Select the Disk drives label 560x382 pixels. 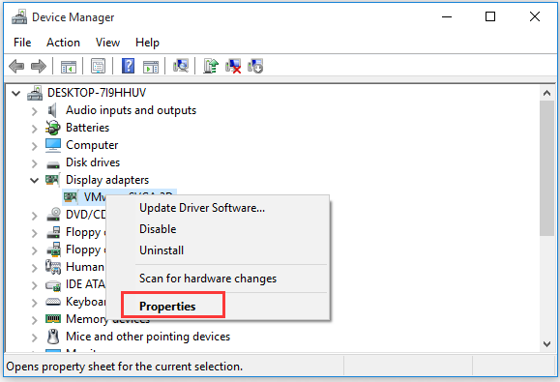[x=93, y=162]
